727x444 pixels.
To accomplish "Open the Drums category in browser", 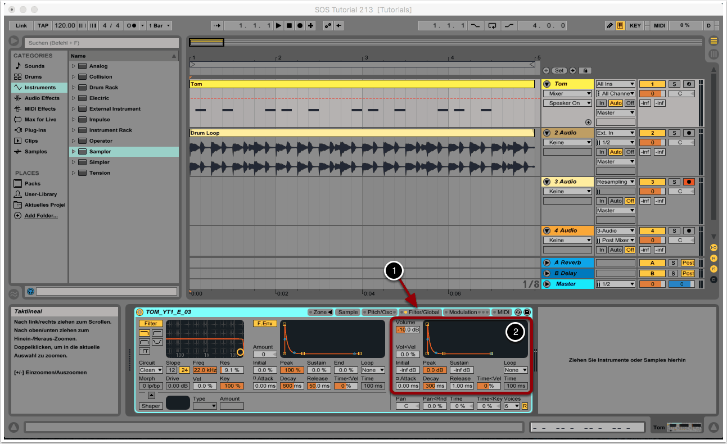I will point(33,76).
